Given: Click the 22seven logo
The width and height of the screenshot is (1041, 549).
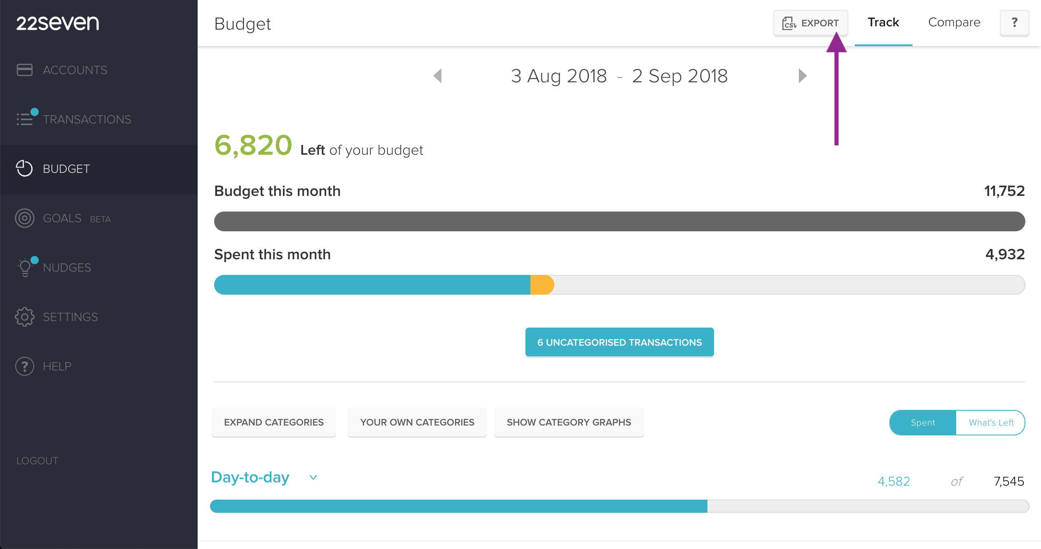Looking at the screenshot, I should 58,23.
